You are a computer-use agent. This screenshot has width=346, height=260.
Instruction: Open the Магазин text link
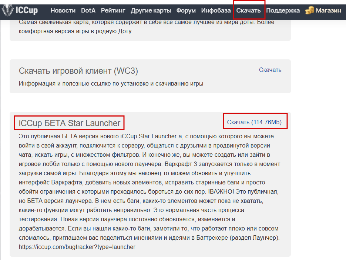[328, 10]
